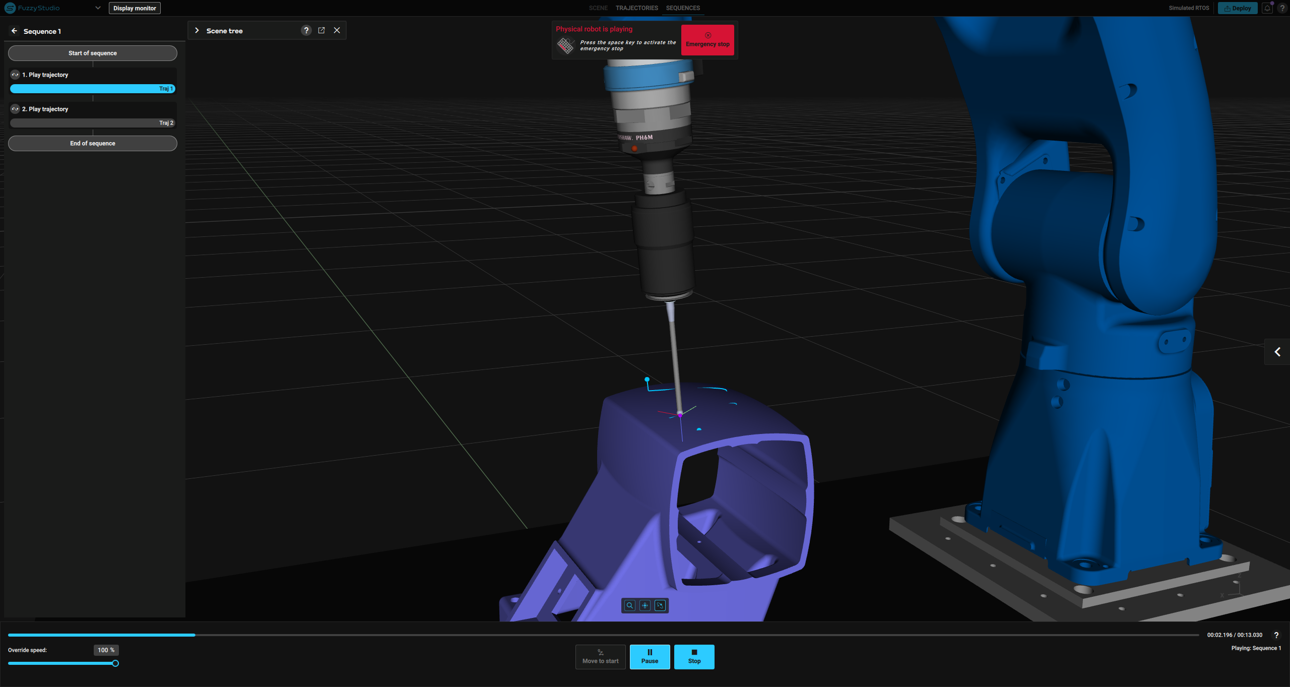Open the top-right help icon
Viewport: 1290px width, 687px height.
[x=1282, y=8]
